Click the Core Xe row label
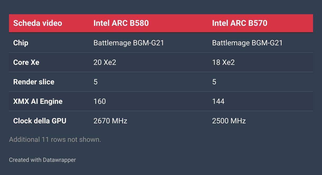The image size is (322, 175). click(26, 62)
